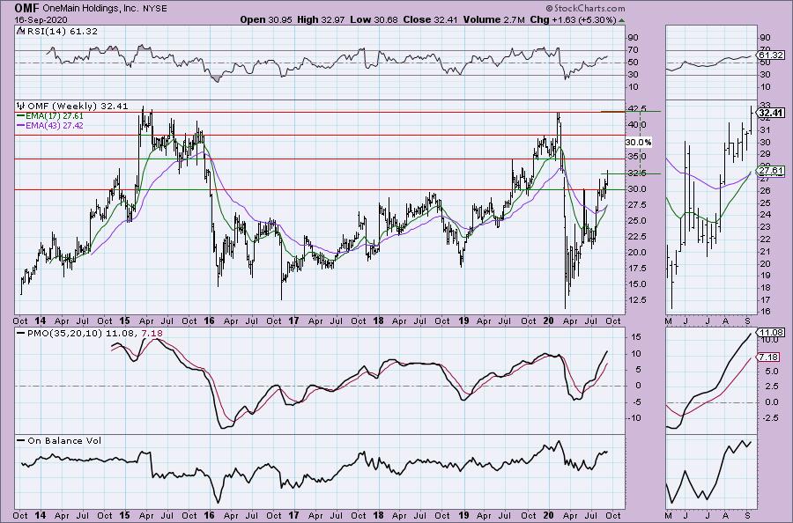Screen dimensions: 793x523
Task: Click the 61.32 RSI value tag at right
Action: pos(772,55)
